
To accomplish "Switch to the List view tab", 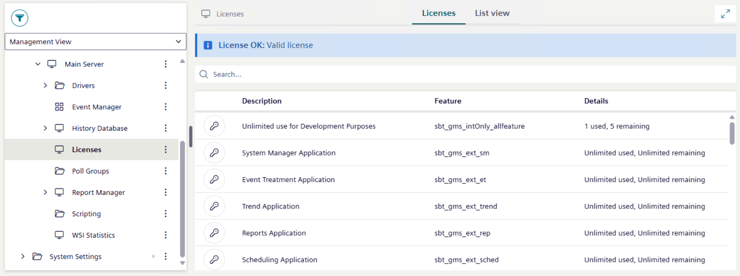I will pos(492,13).
